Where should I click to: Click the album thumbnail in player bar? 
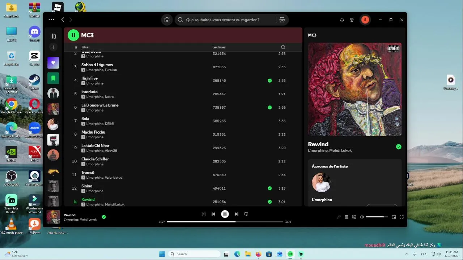pos(53,217)
